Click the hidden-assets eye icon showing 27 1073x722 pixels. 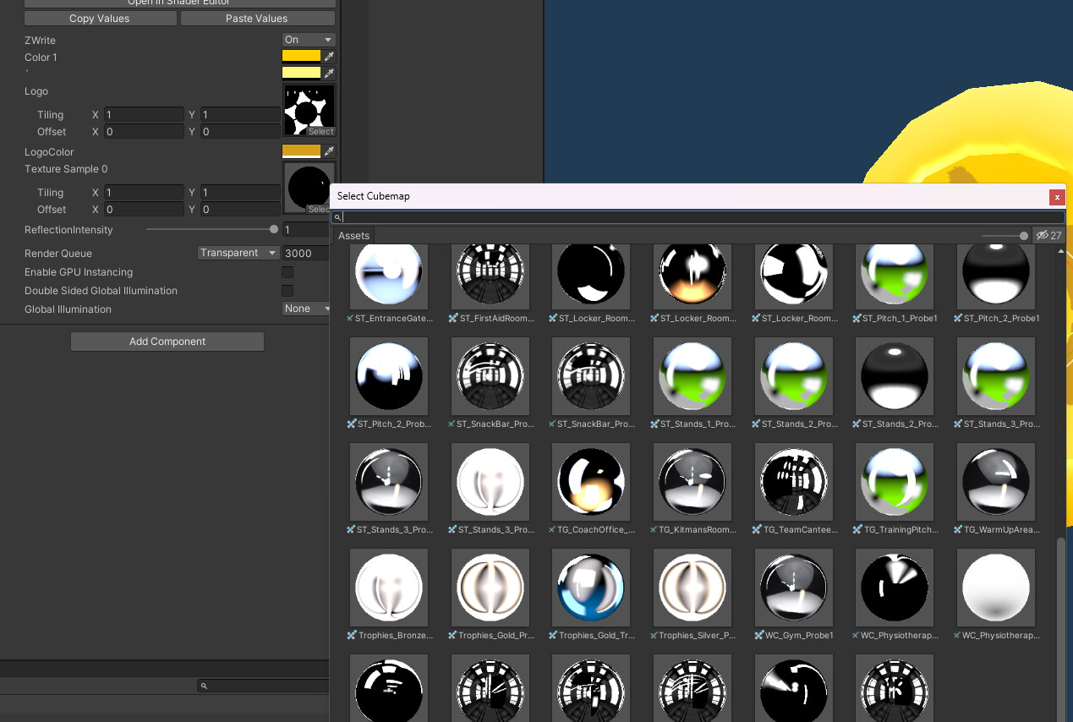click(x=1048, y=235)
